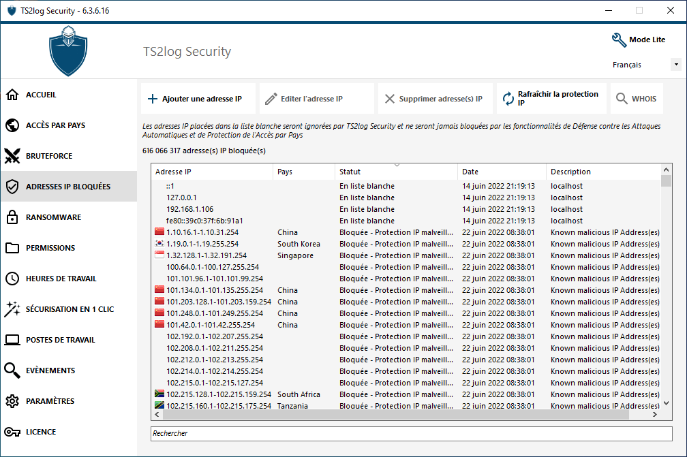Select the 101.42.0.1-101.42.255.254 row
The width and height of the screenshot is (687, 457).
pyautogui.click(x=406, y=325)
